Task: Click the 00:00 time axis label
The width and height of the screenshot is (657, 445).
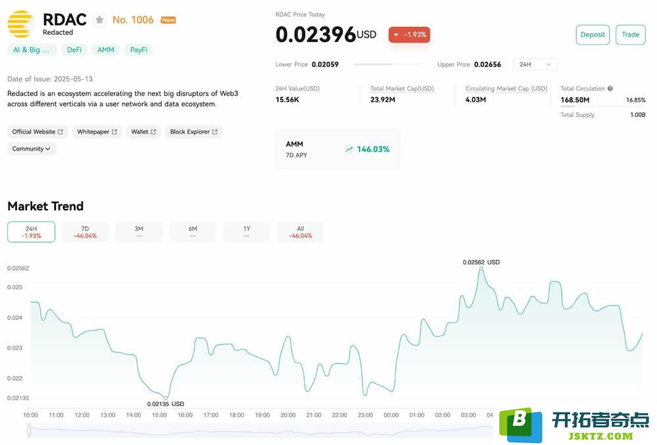Action: coord(391,415)
